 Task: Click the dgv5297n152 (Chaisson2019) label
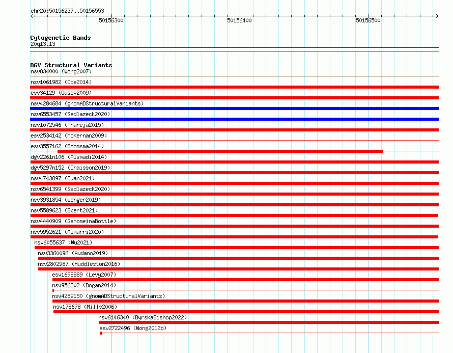point(70,168)
